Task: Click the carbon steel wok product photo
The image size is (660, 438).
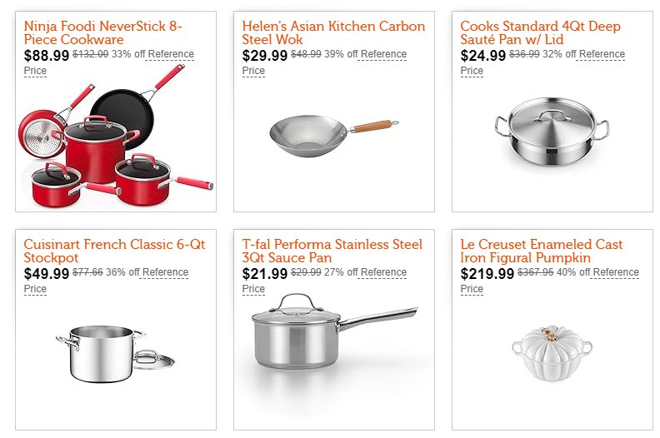Action: tap(334, 137)
